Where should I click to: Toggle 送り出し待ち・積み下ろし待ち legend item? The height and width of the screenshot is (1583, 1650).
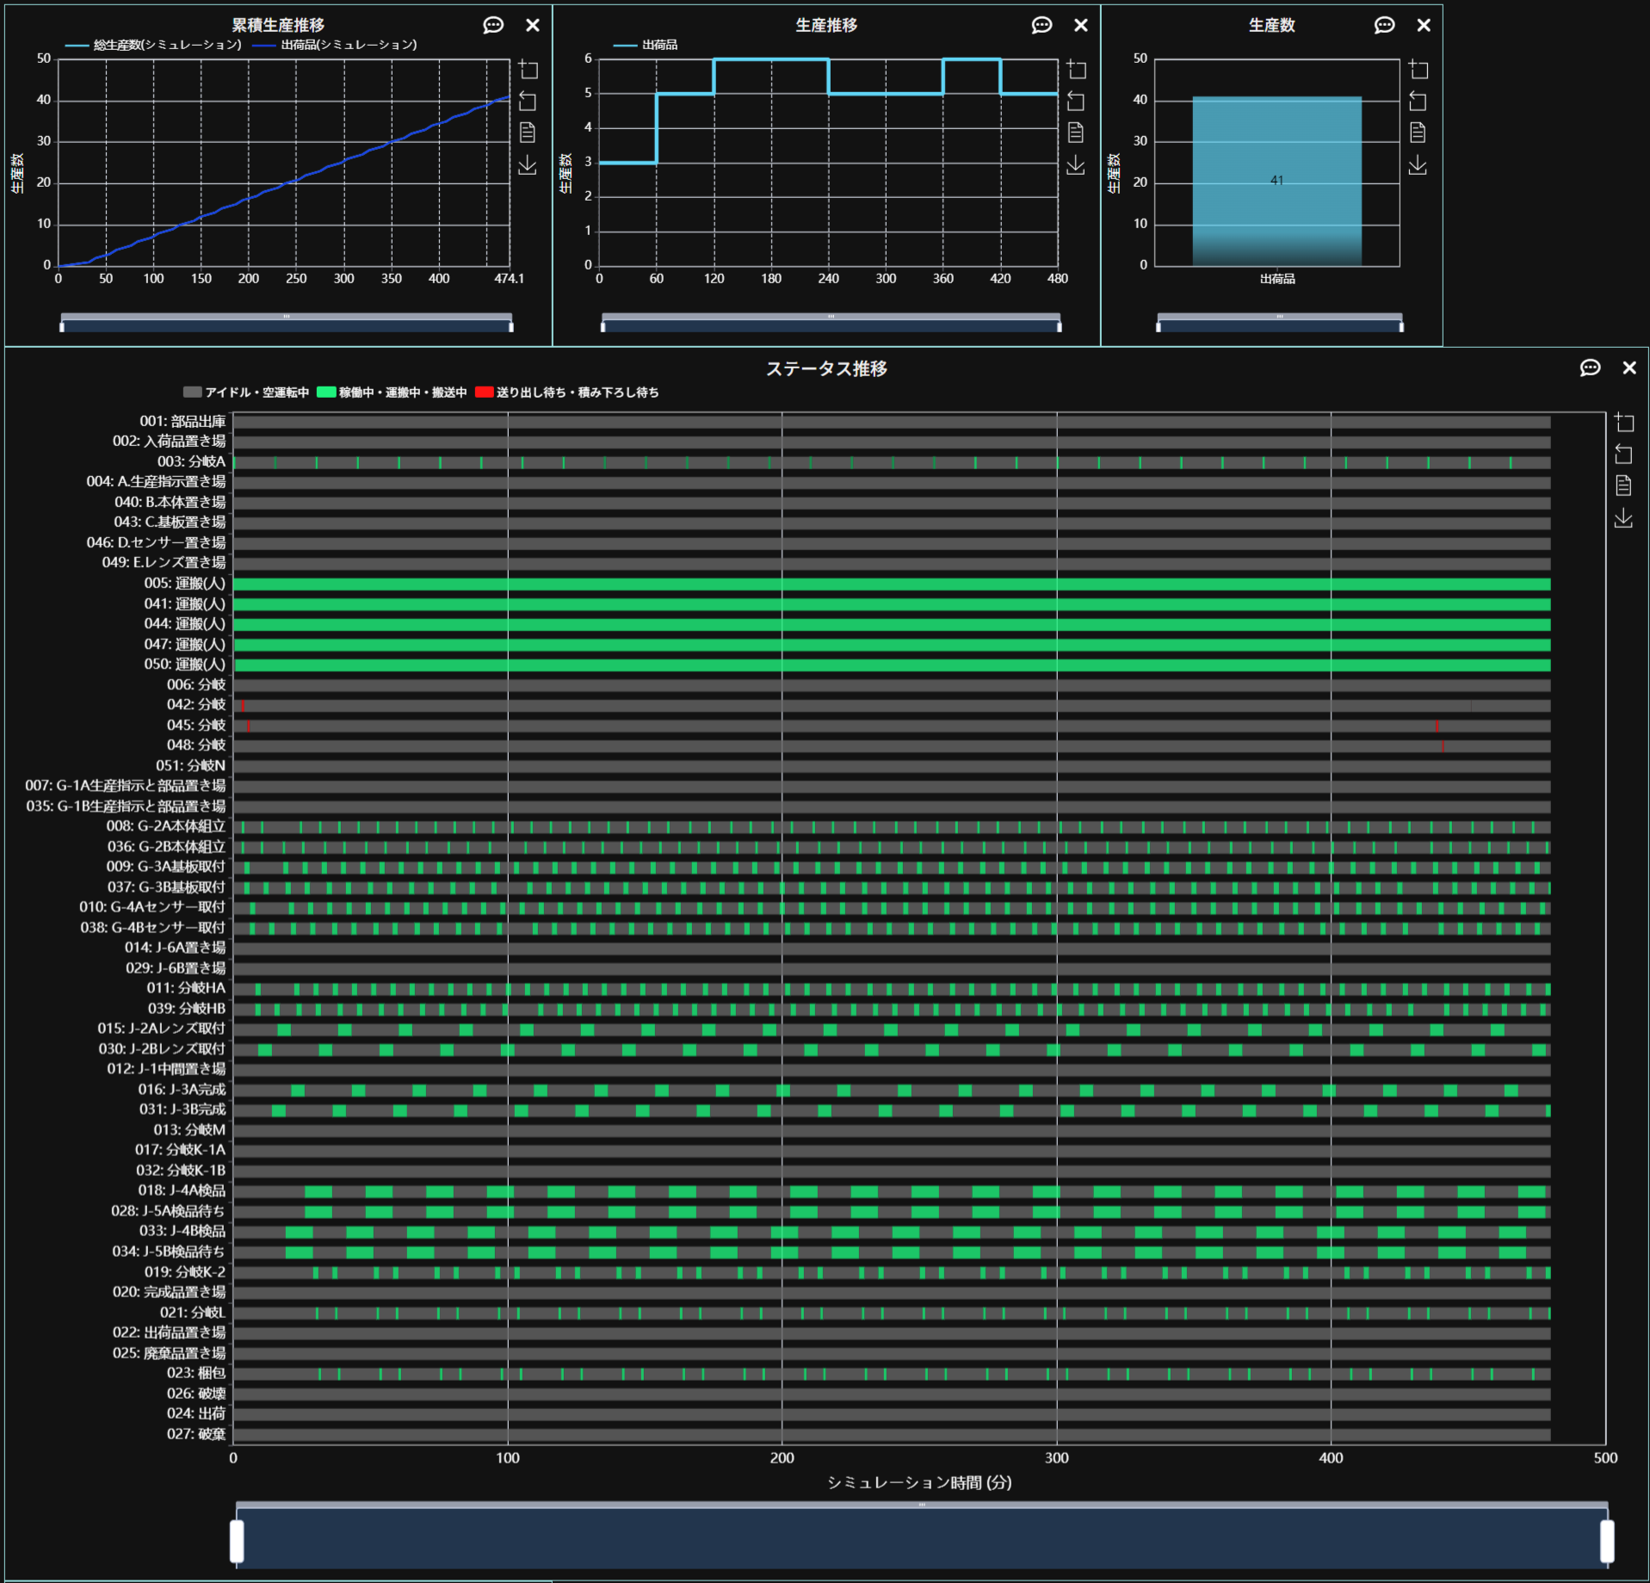point(568,393)
